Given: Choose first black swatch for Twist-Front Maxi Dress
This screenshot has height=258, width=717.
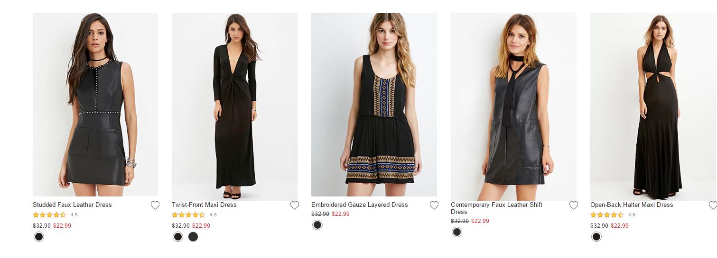Looking at the screenshot, I should (x=178, y=237).
